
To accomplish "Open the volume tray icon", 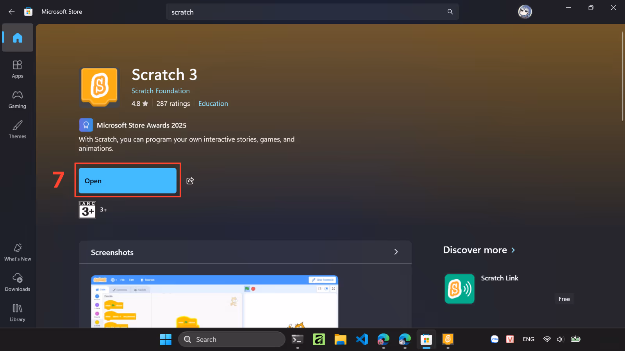I will click(x=560, y=339).
